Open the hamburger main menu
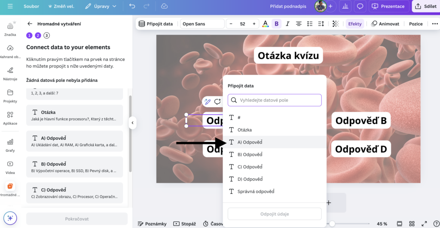Viewport: 440px width, 228px height. 10,6
